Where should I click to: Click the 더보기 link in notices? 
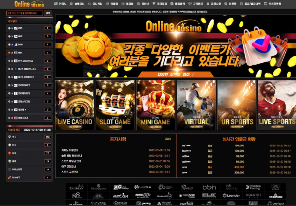168,139
